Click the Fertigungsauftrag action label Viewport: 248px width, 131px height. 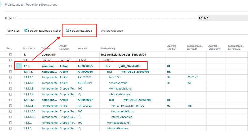81,31
